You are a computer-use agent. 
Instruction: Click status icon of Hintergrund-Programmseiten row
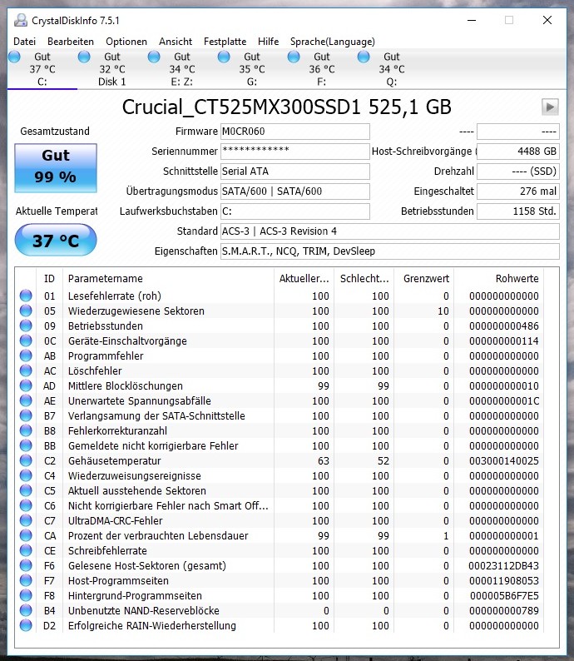click(26, 595)
